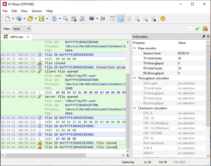Click the magnifying glass Find icon
This screenshot has height=166, width=211.
(x=66, y=19)
